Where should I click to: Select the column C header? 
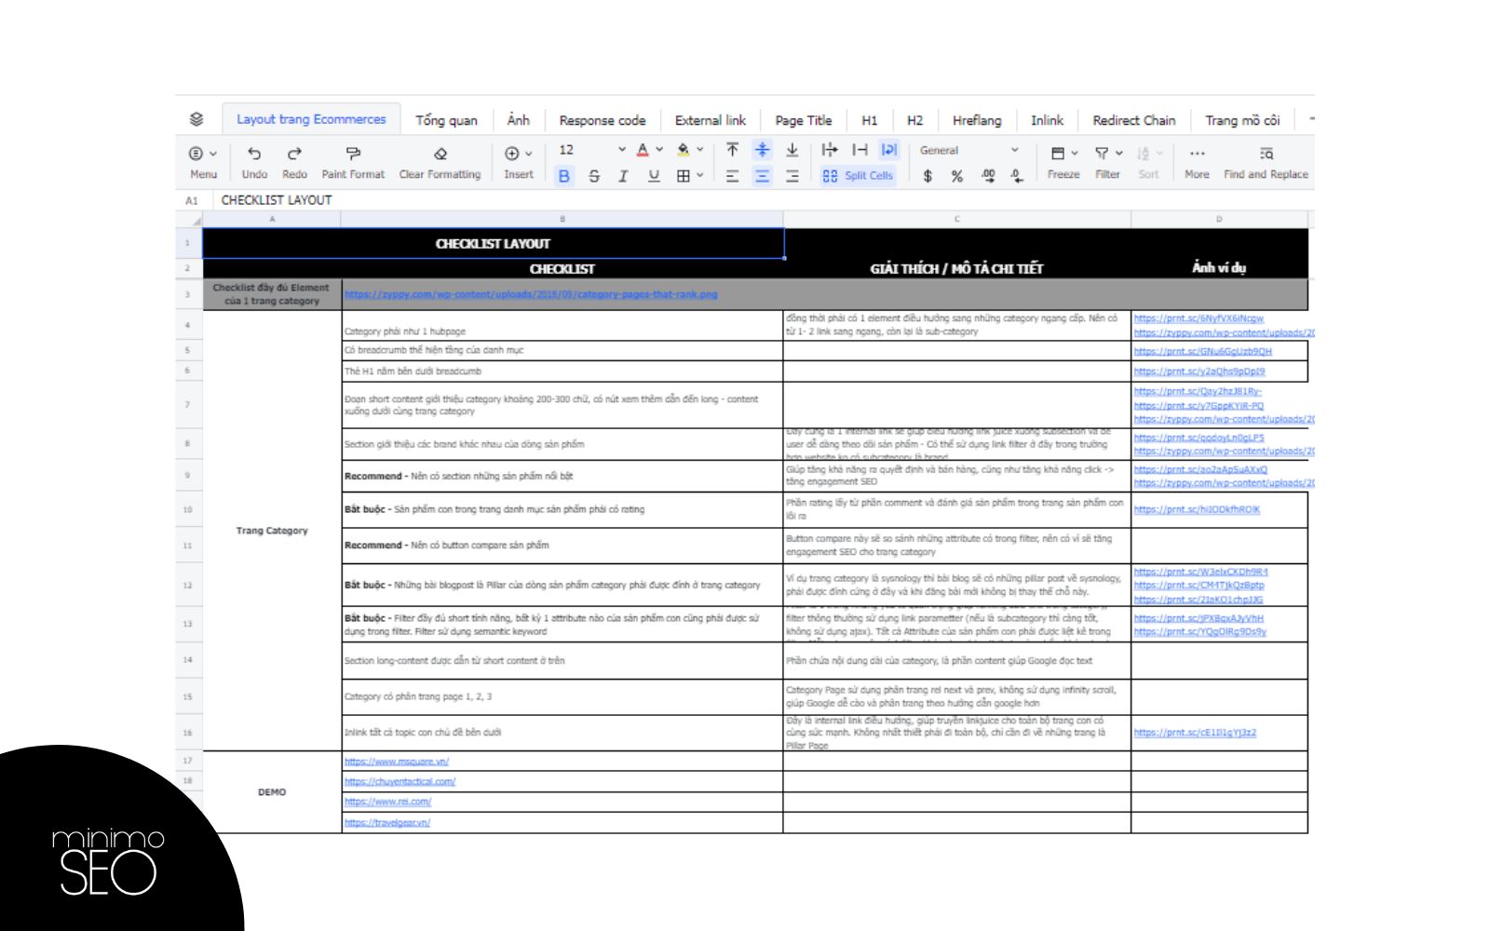tap(957, 220)
